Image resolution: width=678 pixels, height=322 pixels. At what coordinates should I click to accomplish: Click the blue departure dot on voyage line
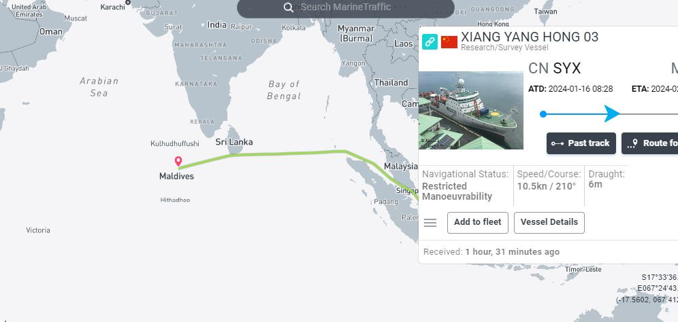click(x=543, y=114)
